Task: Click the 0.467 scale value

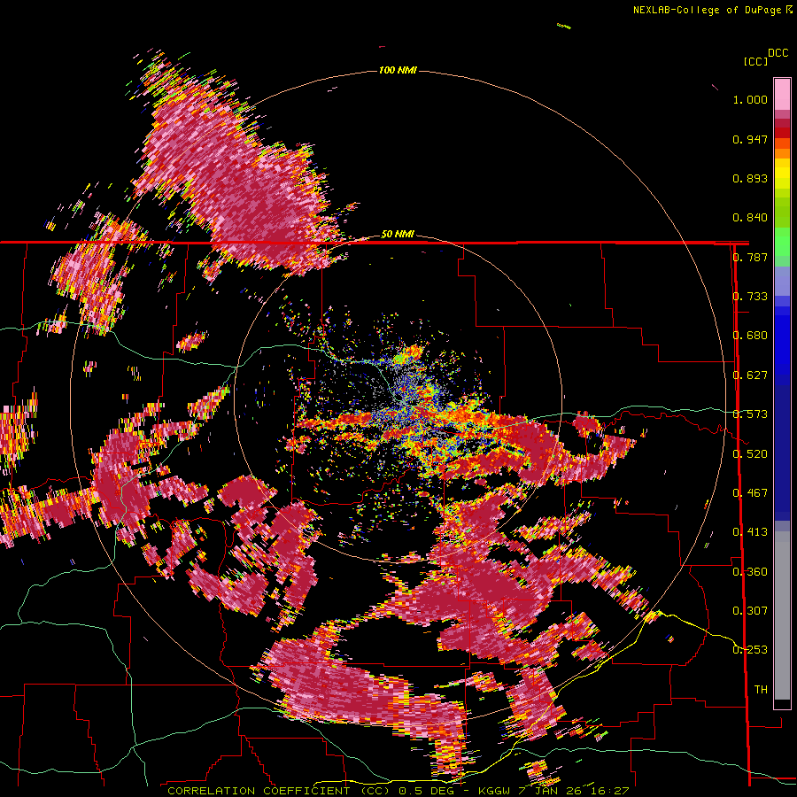Action: pos(750,493)
